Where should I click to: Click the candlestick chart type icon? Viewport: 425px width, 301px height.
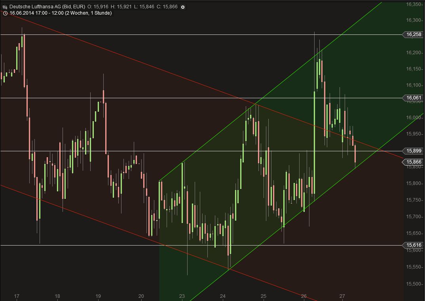[x=5, y=7]
